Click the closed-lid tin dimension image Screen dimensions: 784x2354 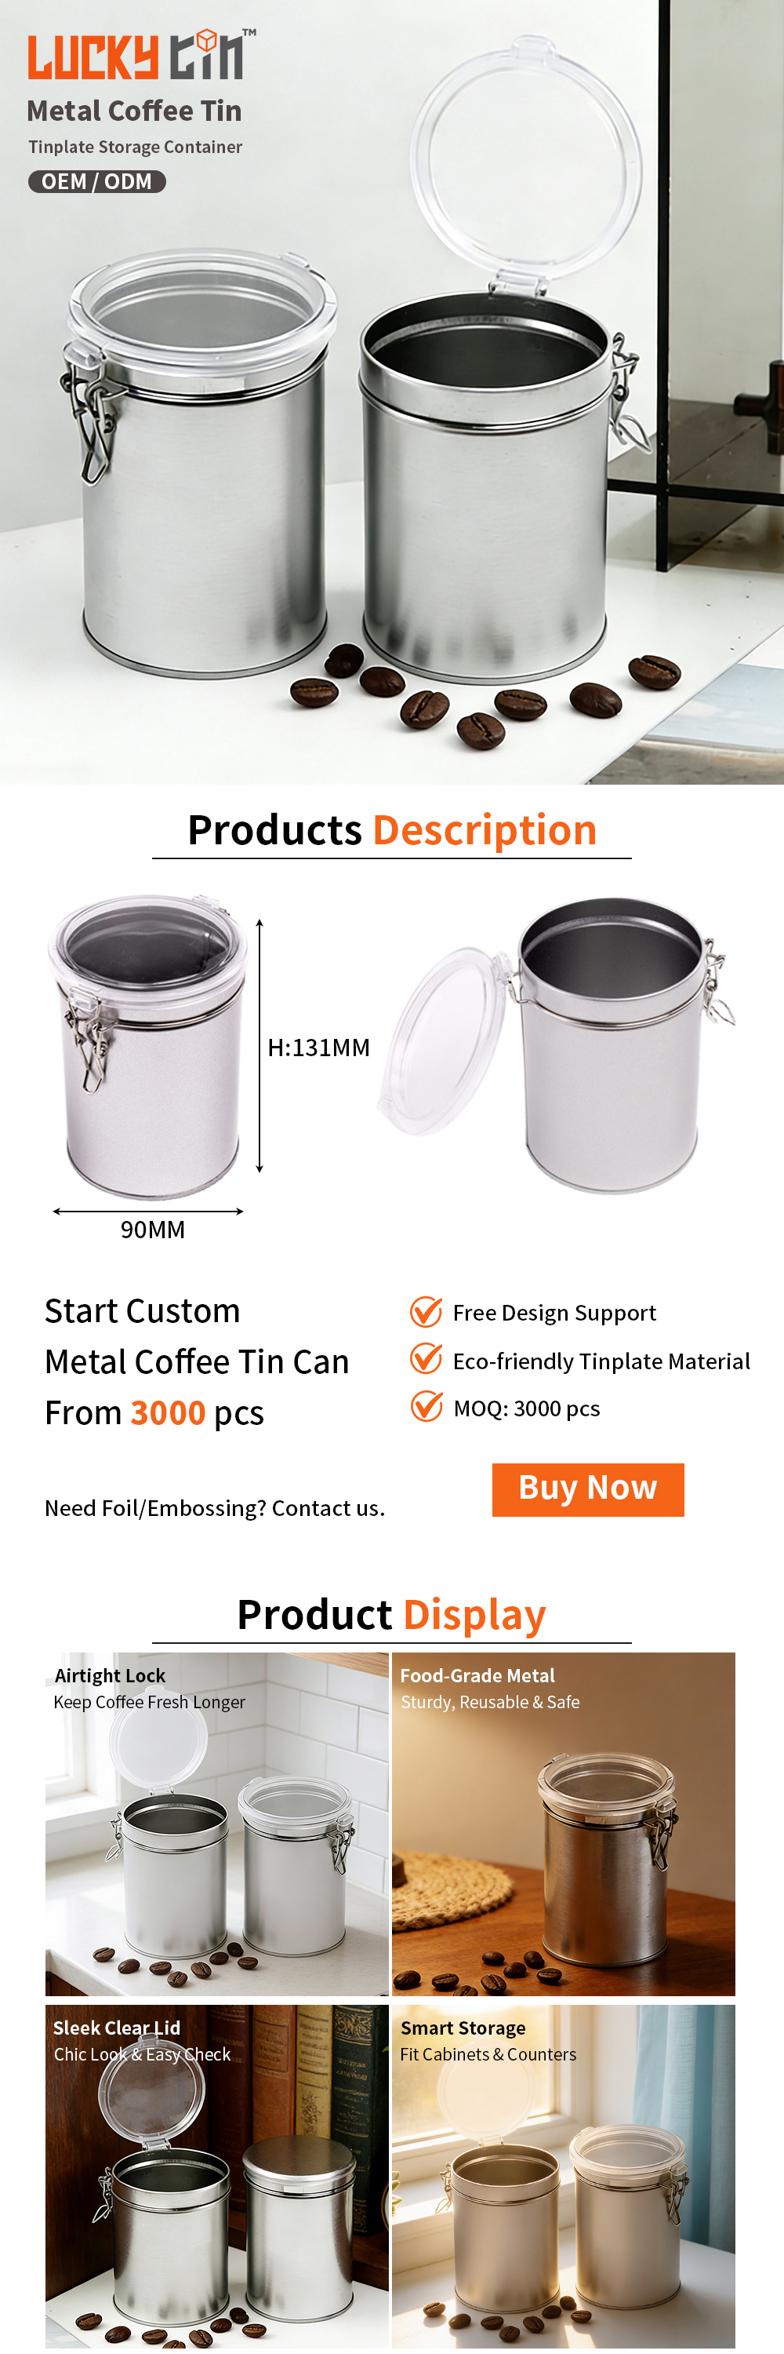148,1046
